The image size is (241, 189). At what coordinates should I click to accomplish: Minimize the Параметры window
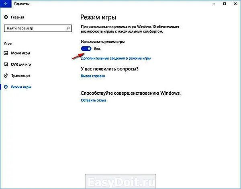point(214,4)
